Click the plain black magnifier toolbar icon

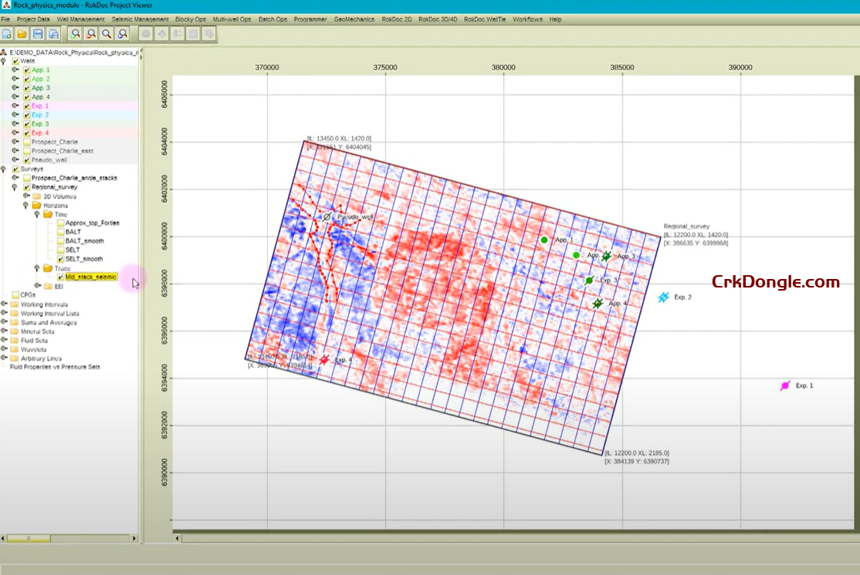tap(107, 34)
